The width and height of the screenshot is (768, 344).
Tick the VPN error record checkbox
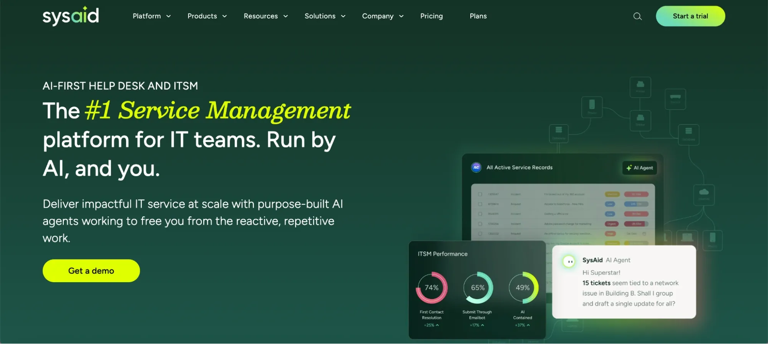[x=480, y=214]
